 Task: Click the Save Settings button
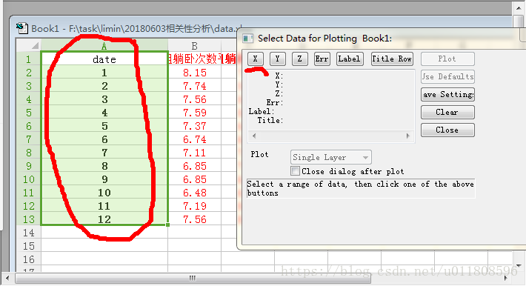(447, 94)
